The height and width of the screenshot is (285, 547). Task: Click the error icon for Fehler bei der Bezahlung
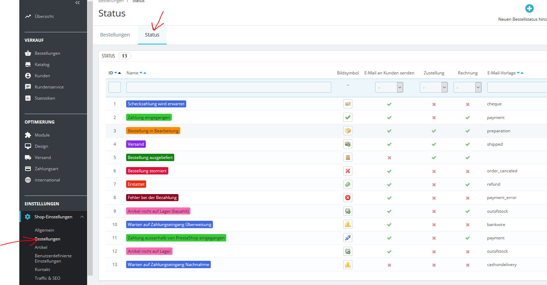(x=348, y=198)
